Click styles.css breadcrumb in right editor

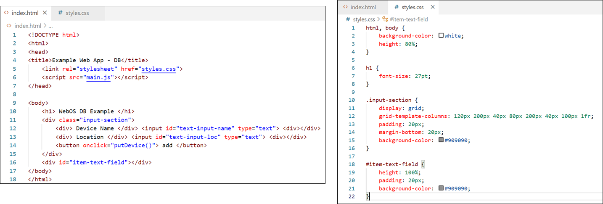364,19
